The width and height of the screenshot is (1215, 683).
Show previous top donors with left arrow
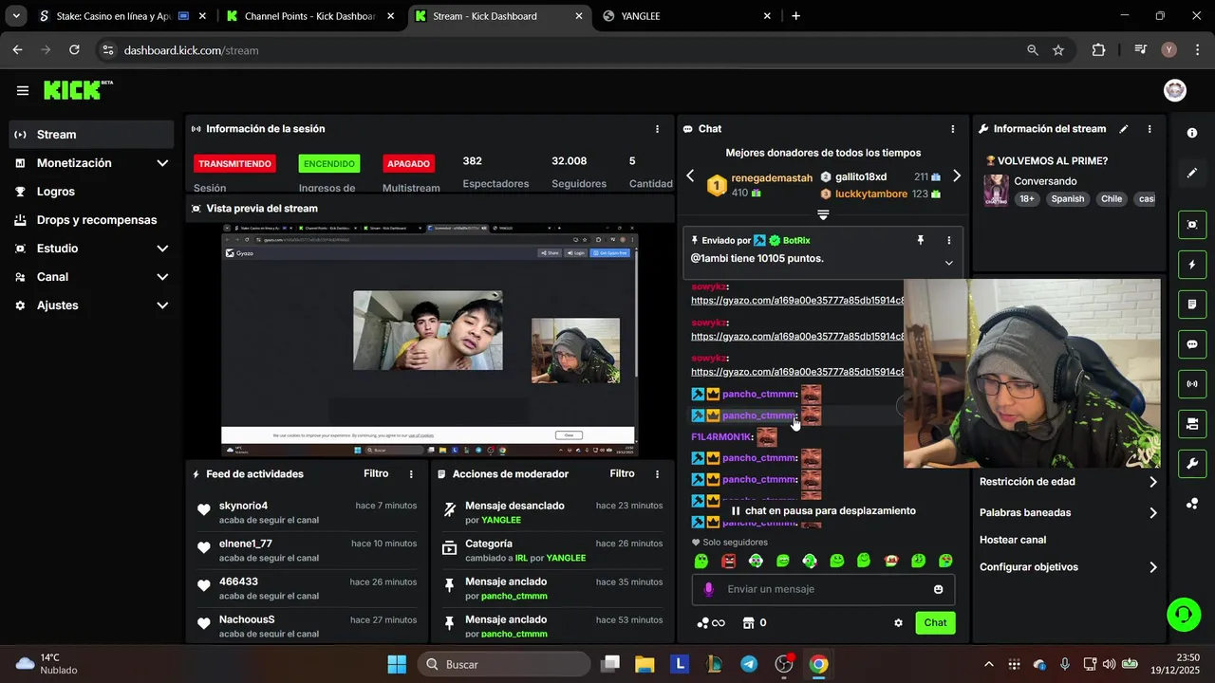(x=690, y=175)
